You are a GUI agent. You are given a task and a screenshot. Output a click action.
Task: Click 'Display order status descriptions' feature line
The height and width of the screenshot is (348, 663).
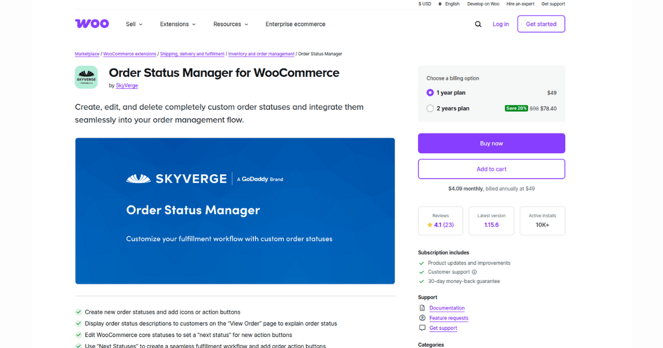click(211, 324)
